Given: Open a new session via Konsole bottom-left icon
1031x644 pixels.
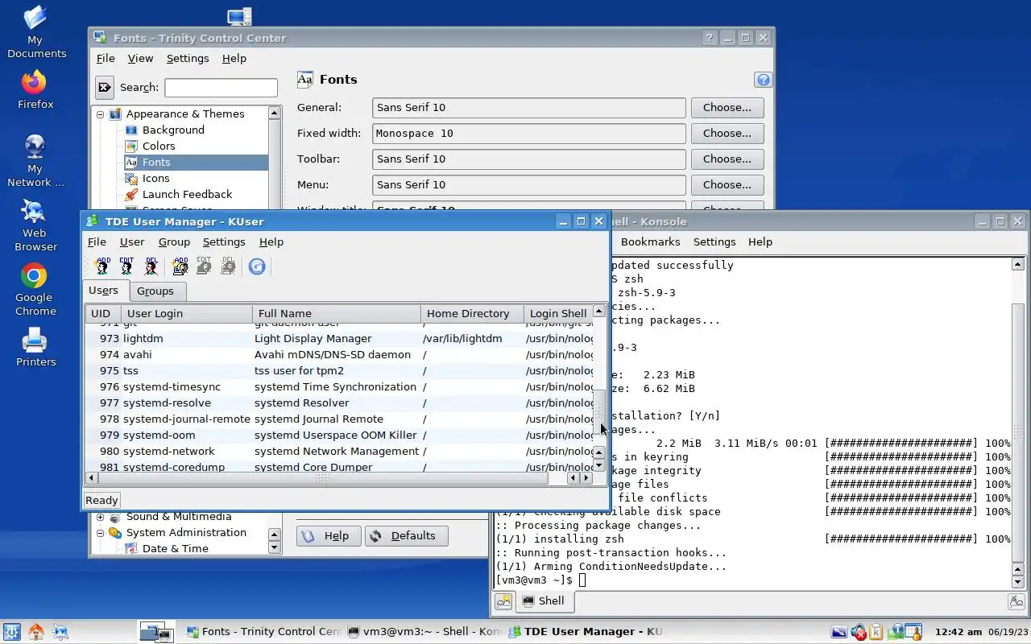Looking at the screenshot, I should (503, 601).
